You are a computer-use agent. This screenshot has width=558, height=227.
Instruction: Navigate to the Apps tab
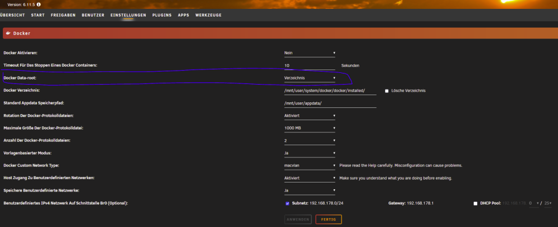(x=184, y=15)
